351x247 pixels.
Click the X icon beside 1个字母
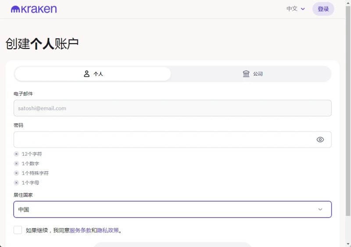click(16, 183)
